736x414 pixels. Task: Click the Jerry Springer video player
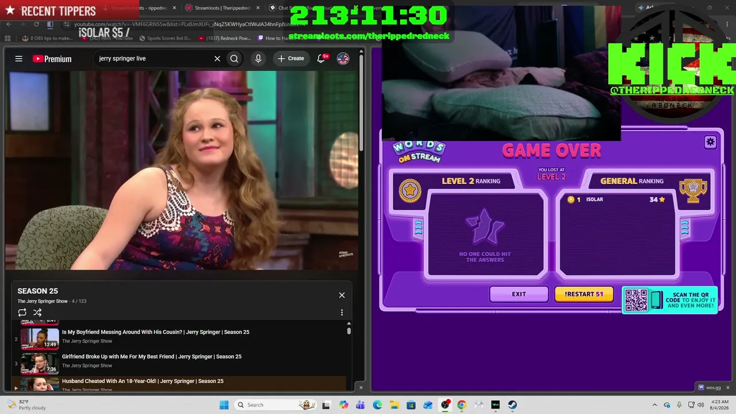pos(182,170)
